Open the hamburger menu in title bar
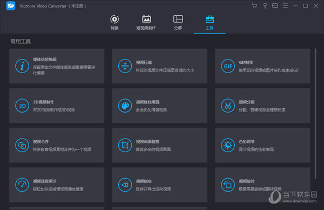 285,5
